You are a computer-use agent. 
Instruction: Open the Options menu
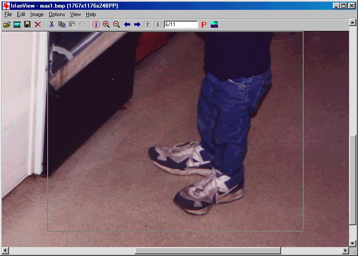57,14
